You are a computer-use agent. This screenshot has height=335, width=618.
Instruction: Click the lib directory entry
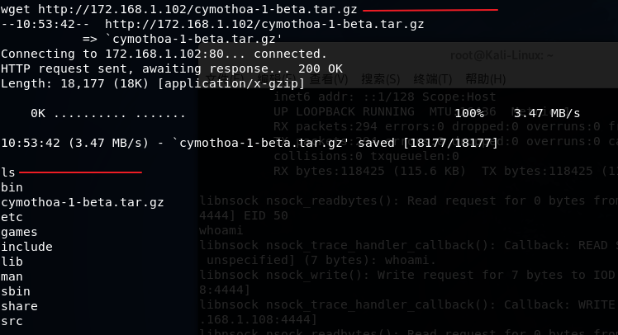coord(12,262)
